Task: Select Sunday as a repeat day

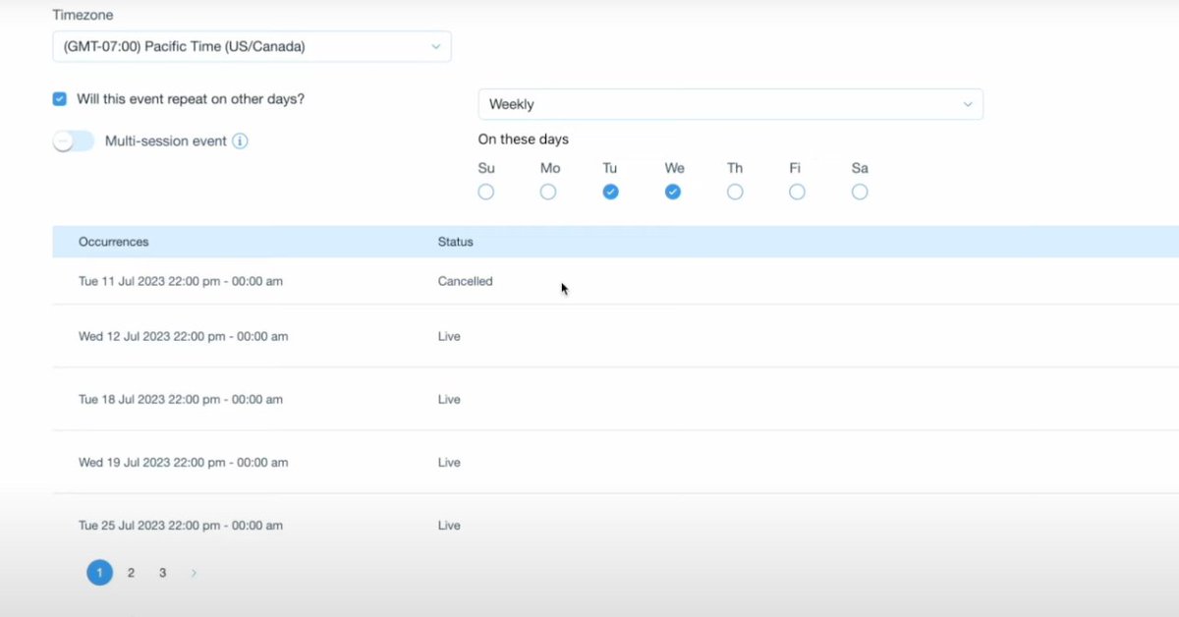Action: point(485,192)
